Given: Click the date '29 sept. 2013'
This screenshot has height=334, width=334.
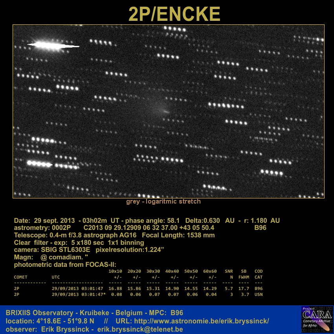Looking at the screenshot, I should click(x=54, y=220).
